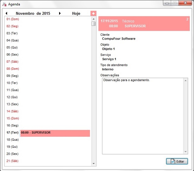
Task: Advance to next month using right arrow
Action: [x=60, y=13]
